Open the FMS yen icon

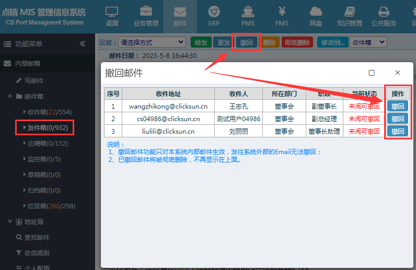click(x=282, y=16)
